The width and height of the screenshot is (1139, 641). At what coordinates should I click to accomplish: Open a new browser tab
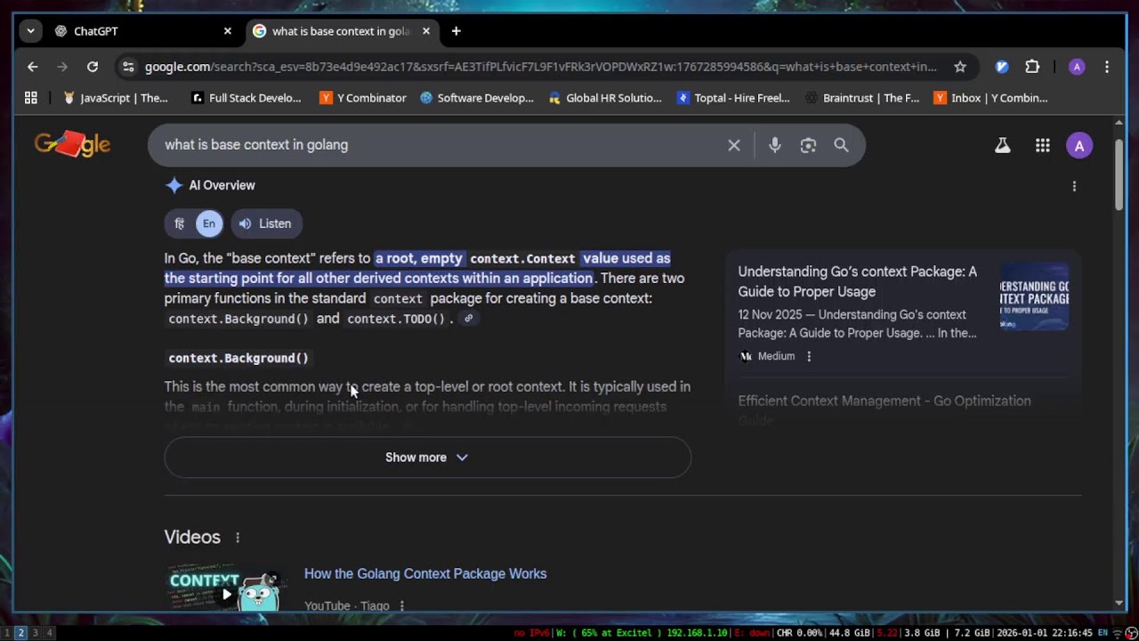456,31
